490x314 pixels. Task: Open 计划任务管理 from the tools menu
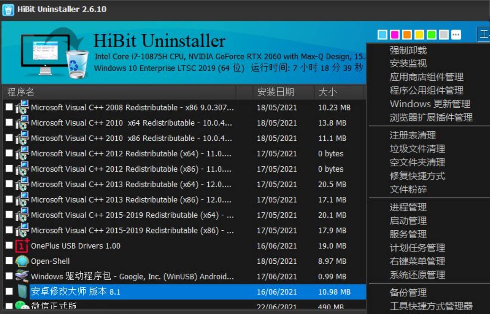(417, 248)
